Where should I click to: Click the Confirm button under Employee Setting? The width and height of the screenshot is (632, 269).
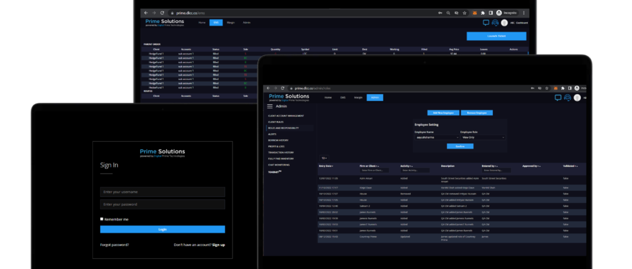point(460,146)
